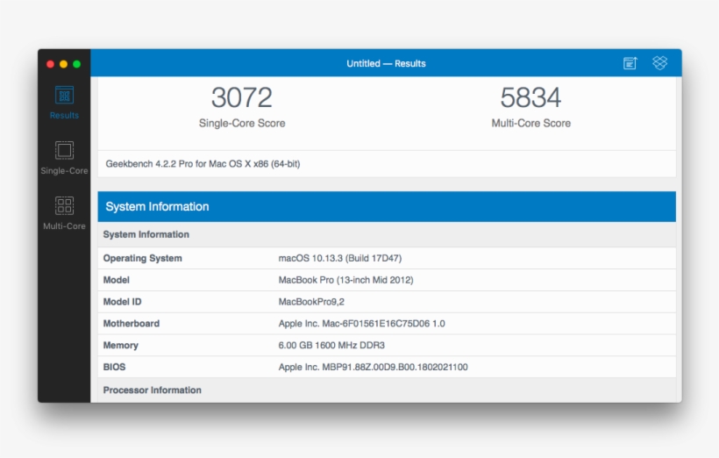Viewport: 719px width, 458px height.
Task: Click the 'Multi-Core' sidebar label
Action: 64,226
